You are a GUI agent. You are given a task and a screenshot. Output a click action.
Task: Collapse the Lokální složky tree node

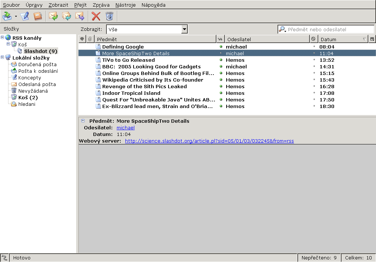click(3, 58)
